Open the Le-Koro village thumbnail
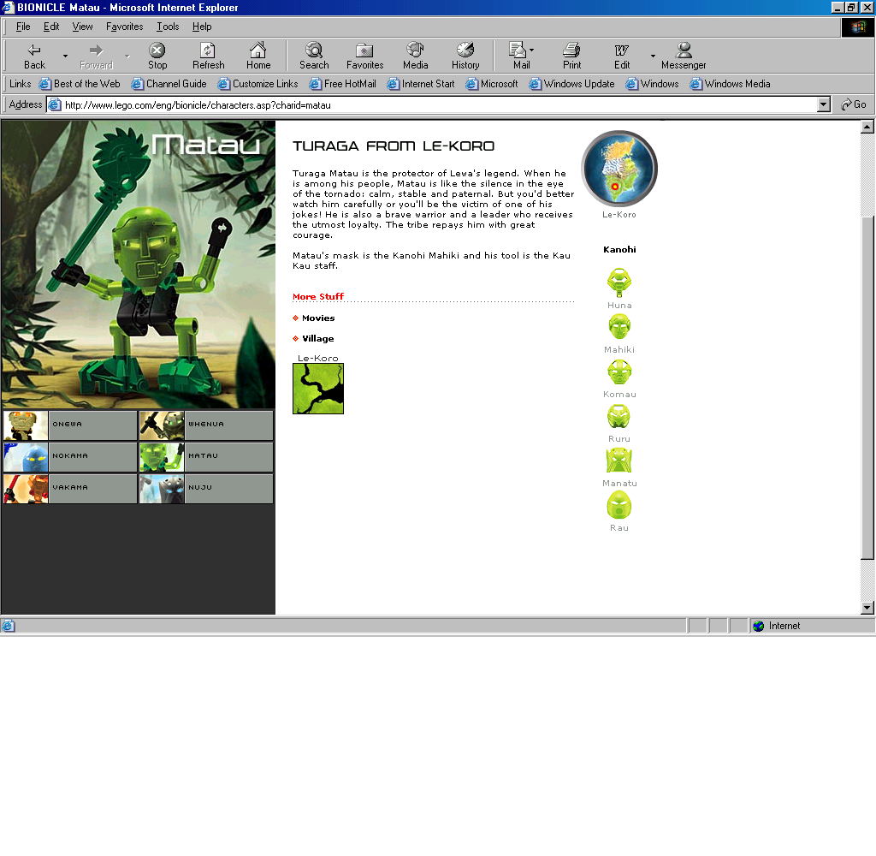This screenshot has height=856, width=876. coord(318,389)
